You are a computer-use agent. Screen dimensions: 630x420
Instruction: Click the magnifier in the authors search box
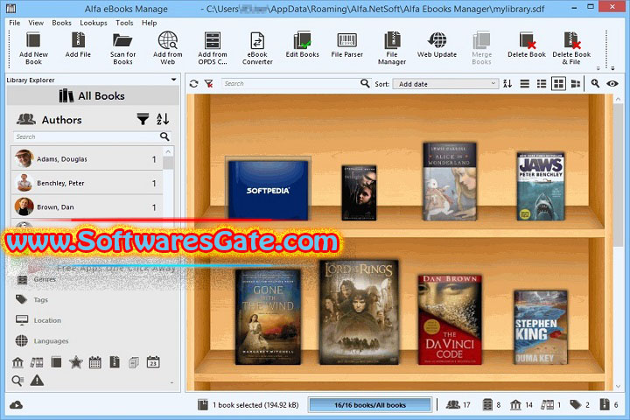point(164,136)
